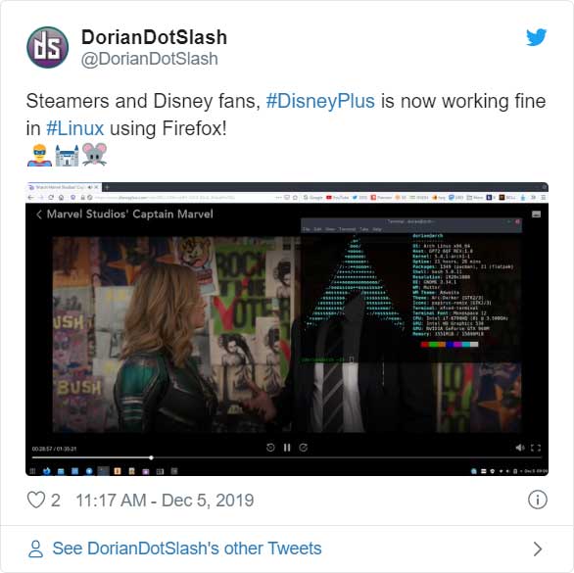The width and height of the screenshot is (574, 573).
Task: Open the #Linux hashtag
Action: [75, 128]
